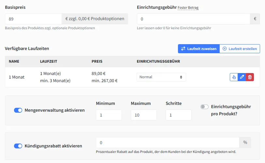Focus the Kündigungsrabatt percentage field
This screenshot has height=163, width=265.
168,143
